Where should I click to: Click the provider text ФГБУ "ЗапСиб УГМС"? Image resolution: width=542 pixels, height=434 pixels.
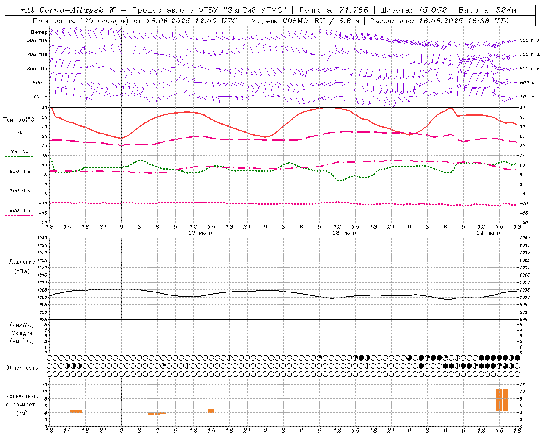242,10
